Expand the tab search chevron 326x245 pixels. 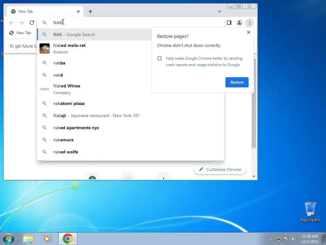pyautogui.click(x=220, y=11)
